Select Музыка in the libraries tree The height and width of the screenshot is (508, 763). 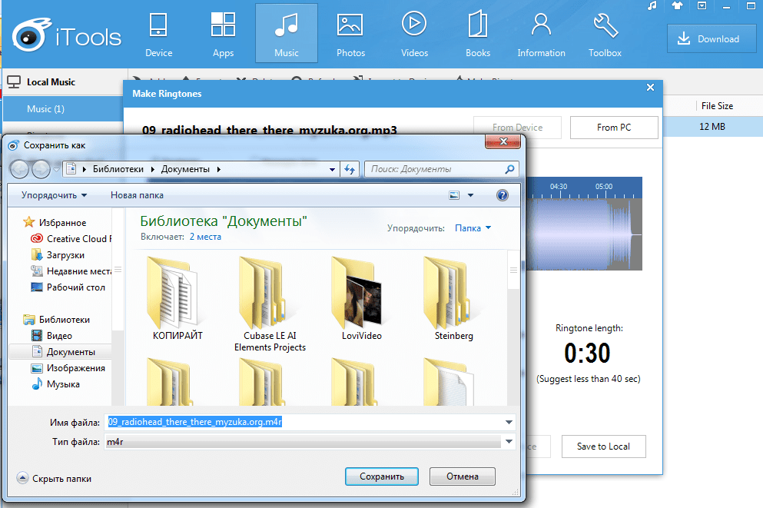coord(63,384)
